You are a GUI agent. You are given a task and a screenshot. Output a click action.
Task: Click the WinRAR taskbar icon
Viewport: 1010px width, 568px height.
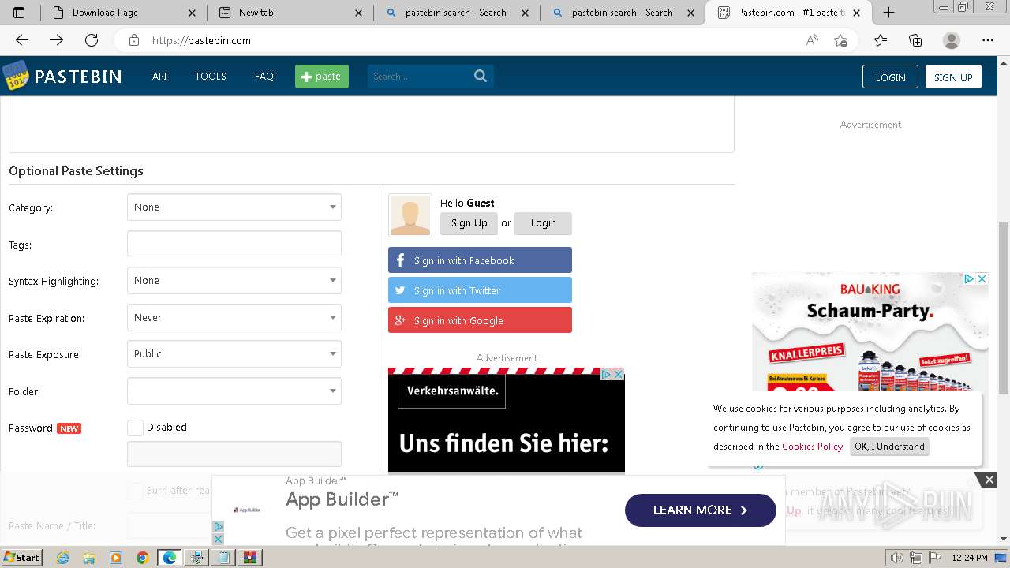pyautogui.click(x=250, y=558)
